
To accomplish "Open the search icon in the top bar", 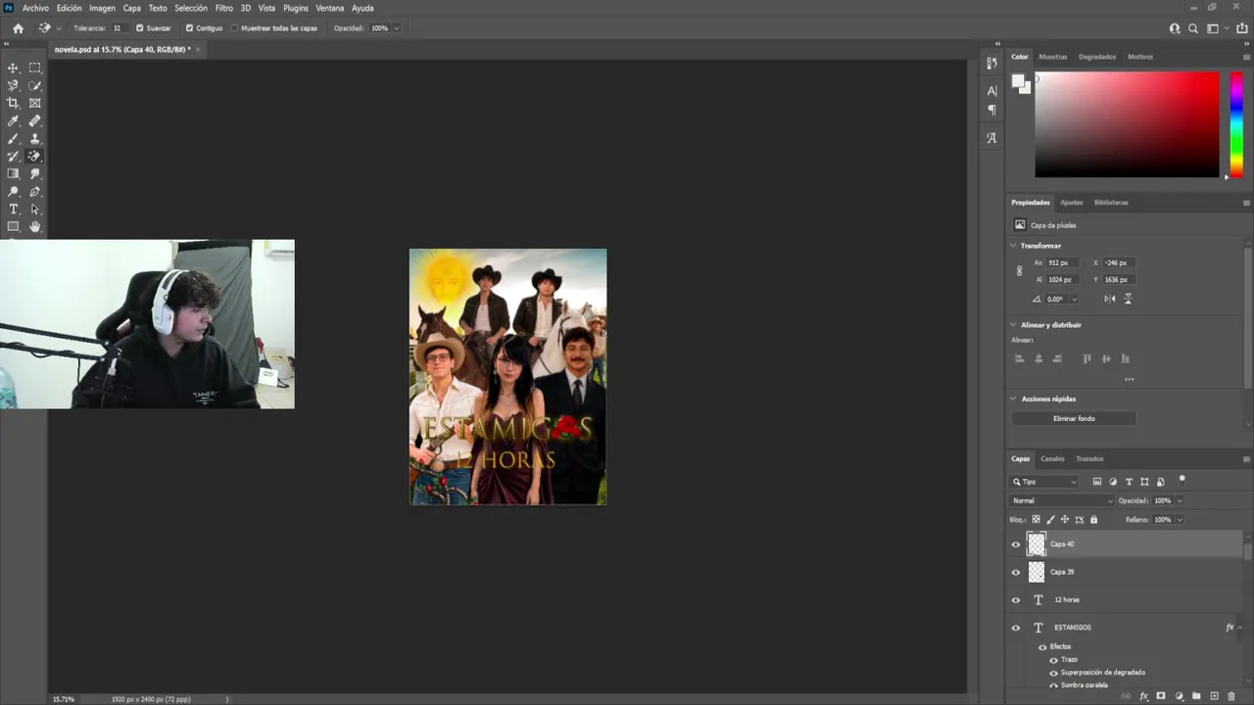I will pyautogui.click(x=1193, y=28).
